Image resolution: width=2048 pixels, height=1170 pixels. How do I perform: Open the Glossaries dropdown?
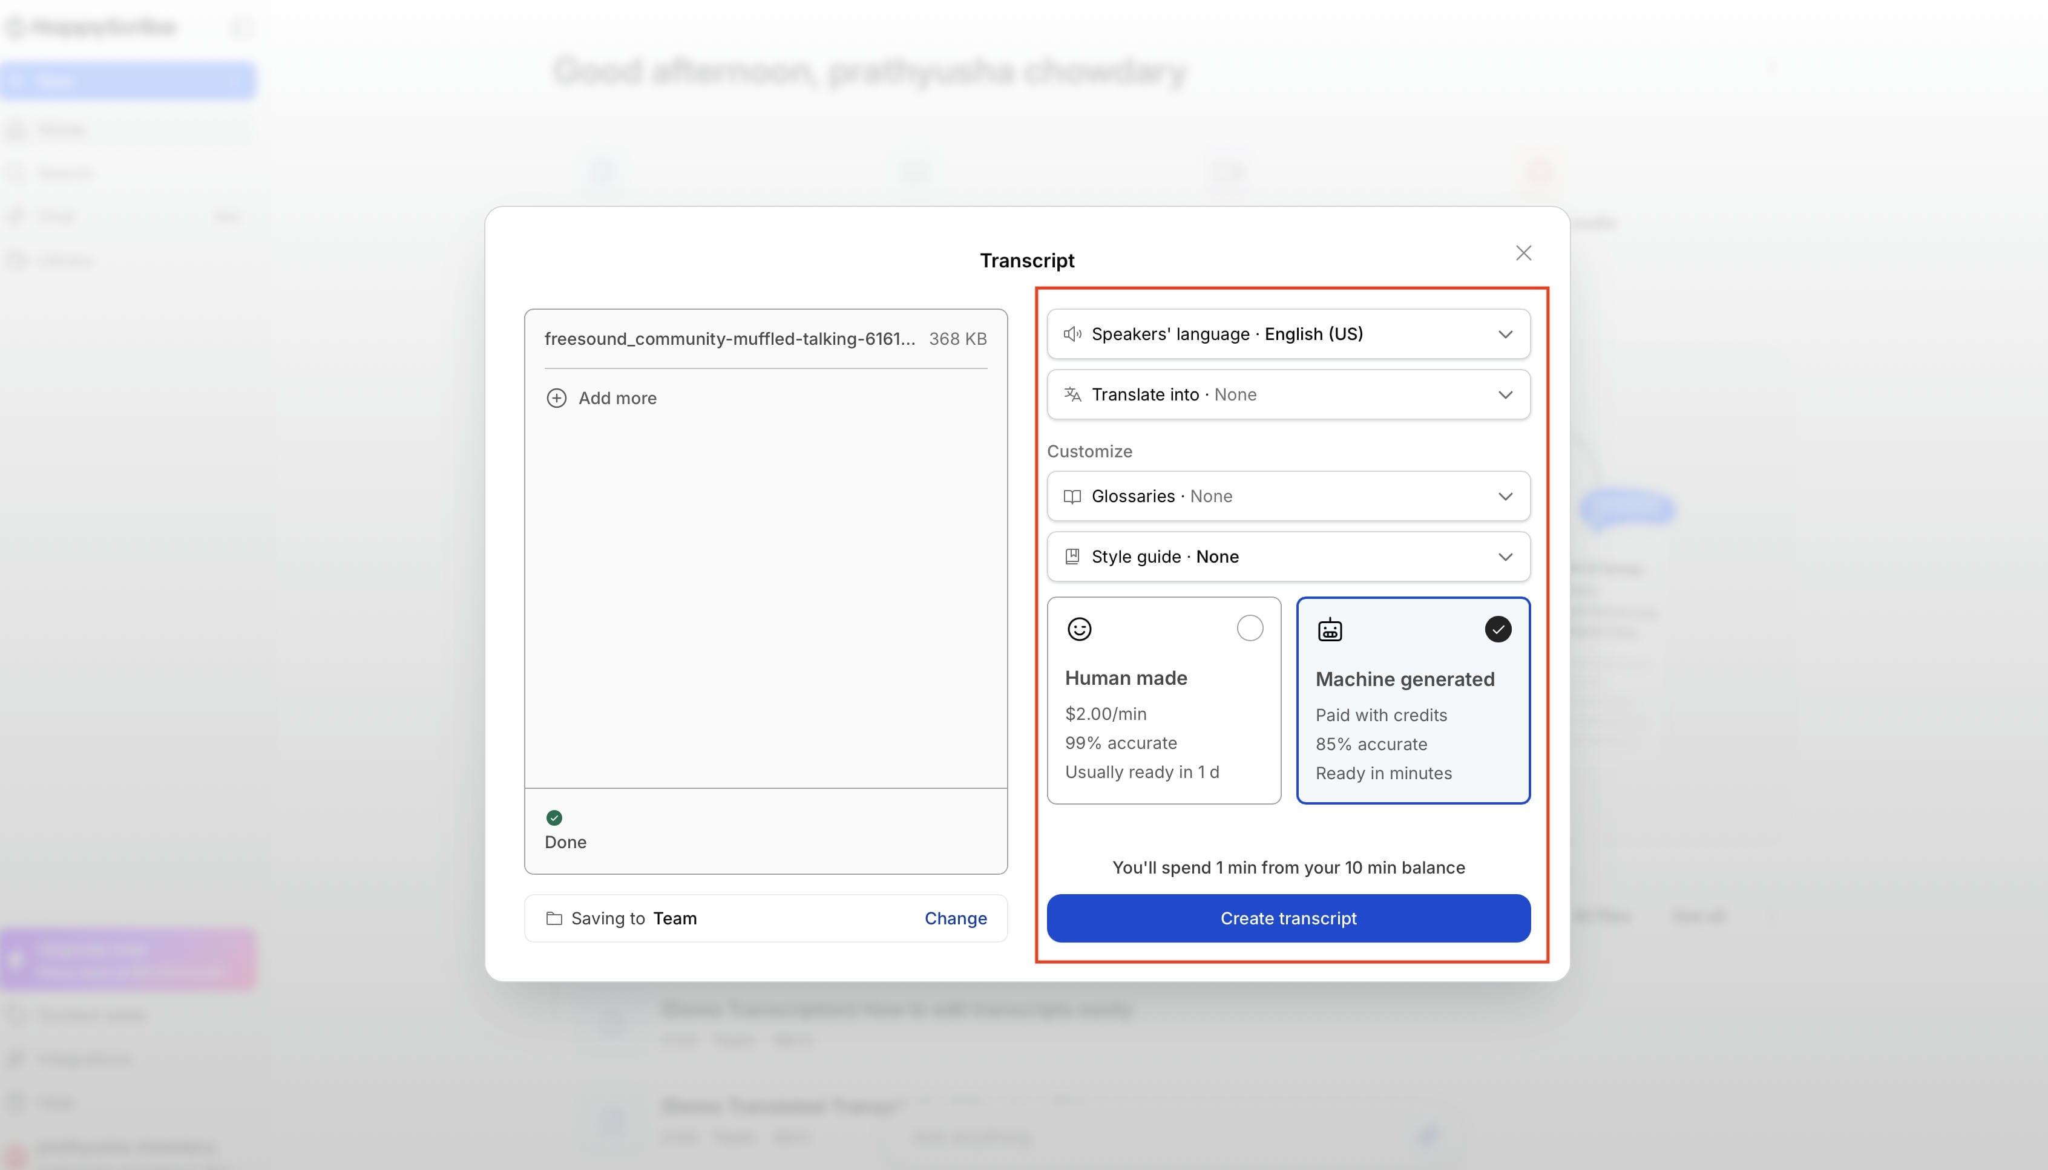1288,496
